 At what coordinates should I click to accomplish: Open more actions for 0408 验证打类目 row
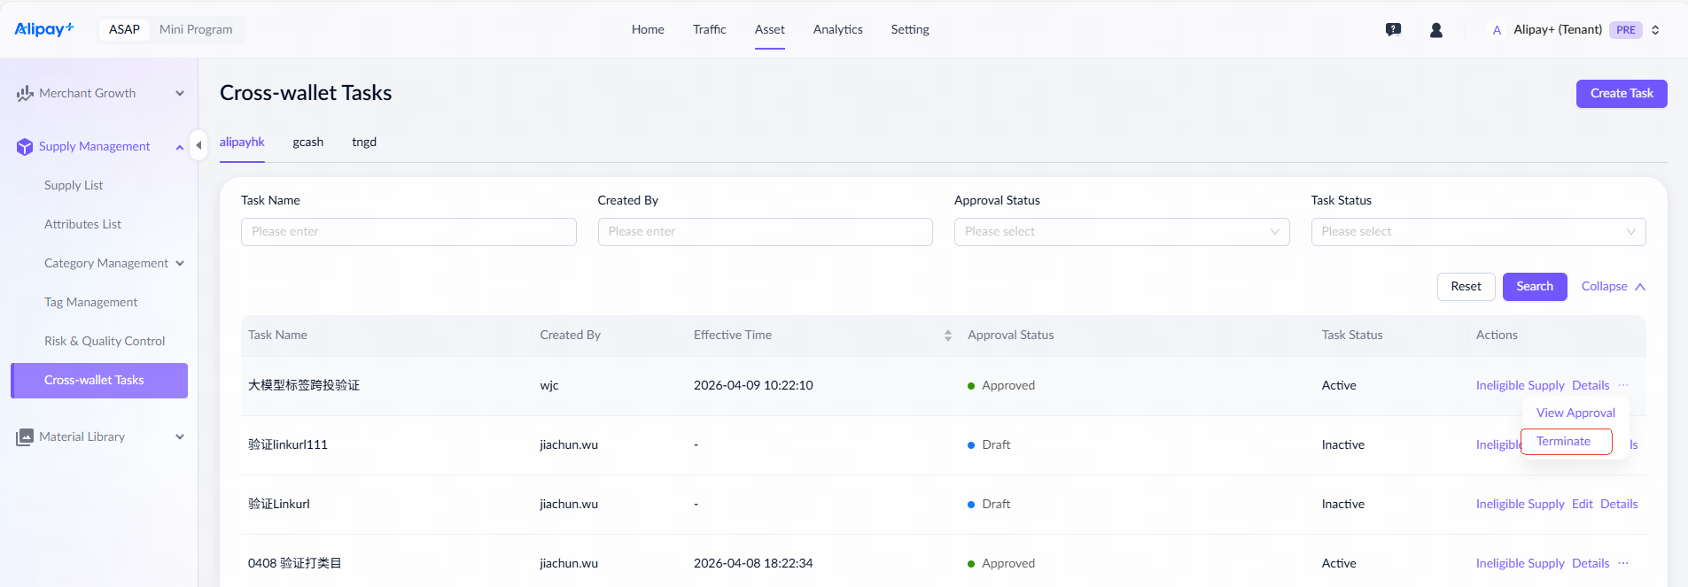pos(1622,563)
